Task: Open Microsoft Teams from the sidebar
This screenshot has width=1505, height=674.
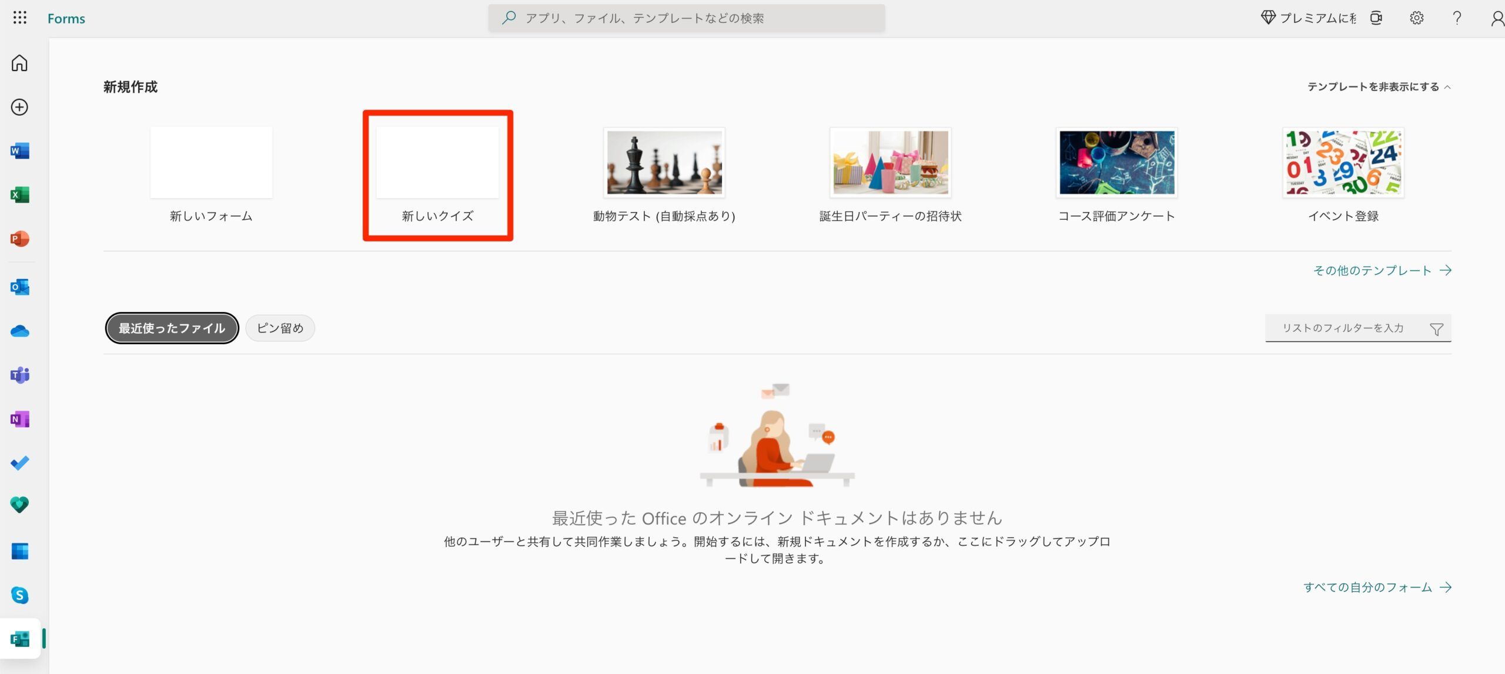Action: pyautogui.click(x=19, y=375)
